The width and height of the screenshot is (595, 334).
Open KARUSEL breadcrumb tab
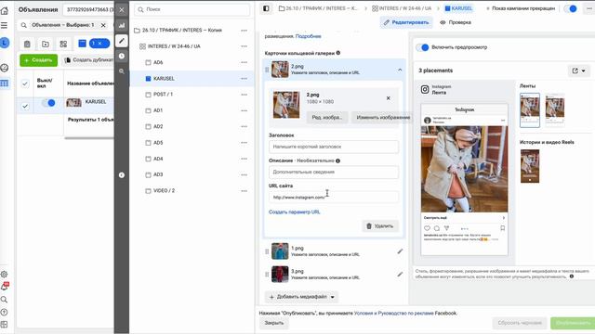pyautogui.click(x=458, y=8)
